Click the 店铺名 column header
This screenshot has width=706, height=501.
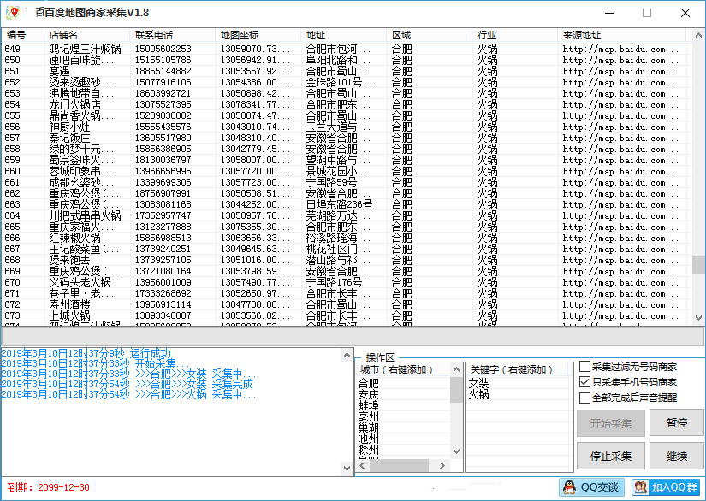[87, 35]
